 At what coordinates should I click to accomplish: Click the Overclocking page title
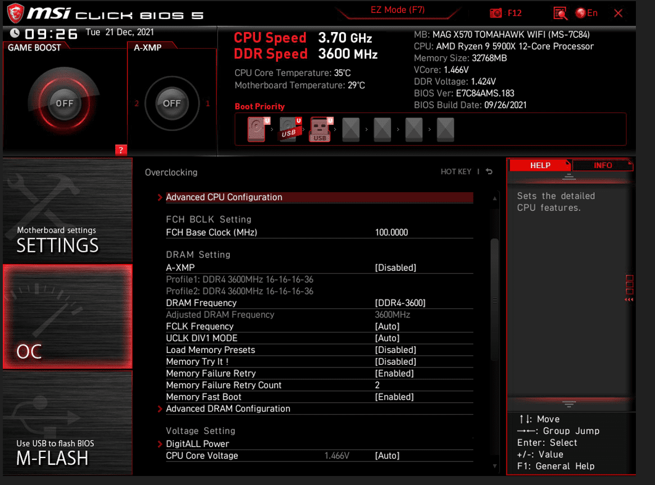click(171, 173)
